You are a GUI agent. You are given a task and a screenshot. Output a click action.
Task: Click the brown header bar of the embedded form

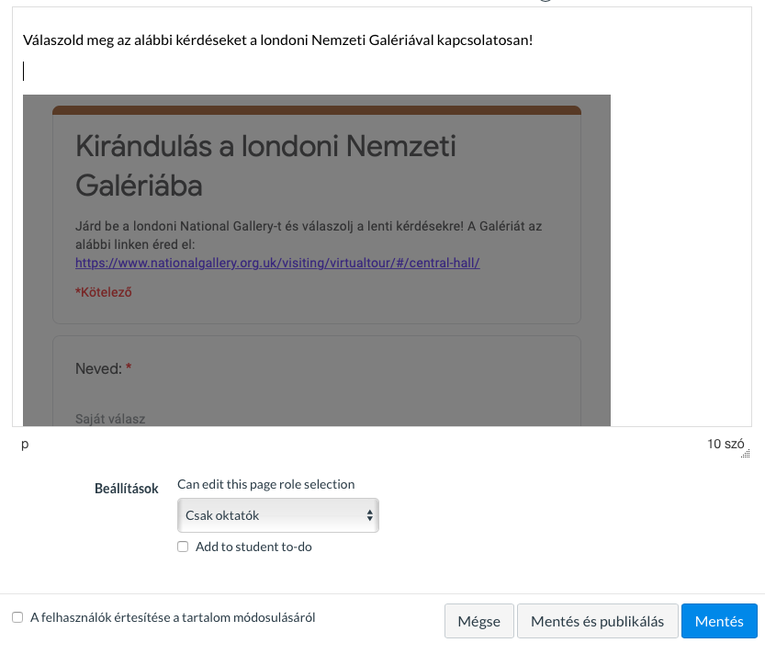coord(317,110)
